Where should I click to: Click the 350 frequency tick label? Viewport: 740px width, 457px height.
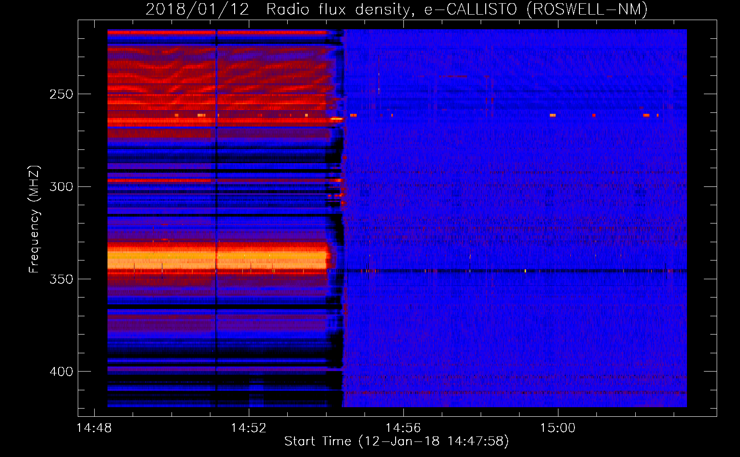61,279
